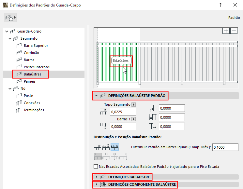
Task: Select Barras in the tree
Action: (29, 60)
